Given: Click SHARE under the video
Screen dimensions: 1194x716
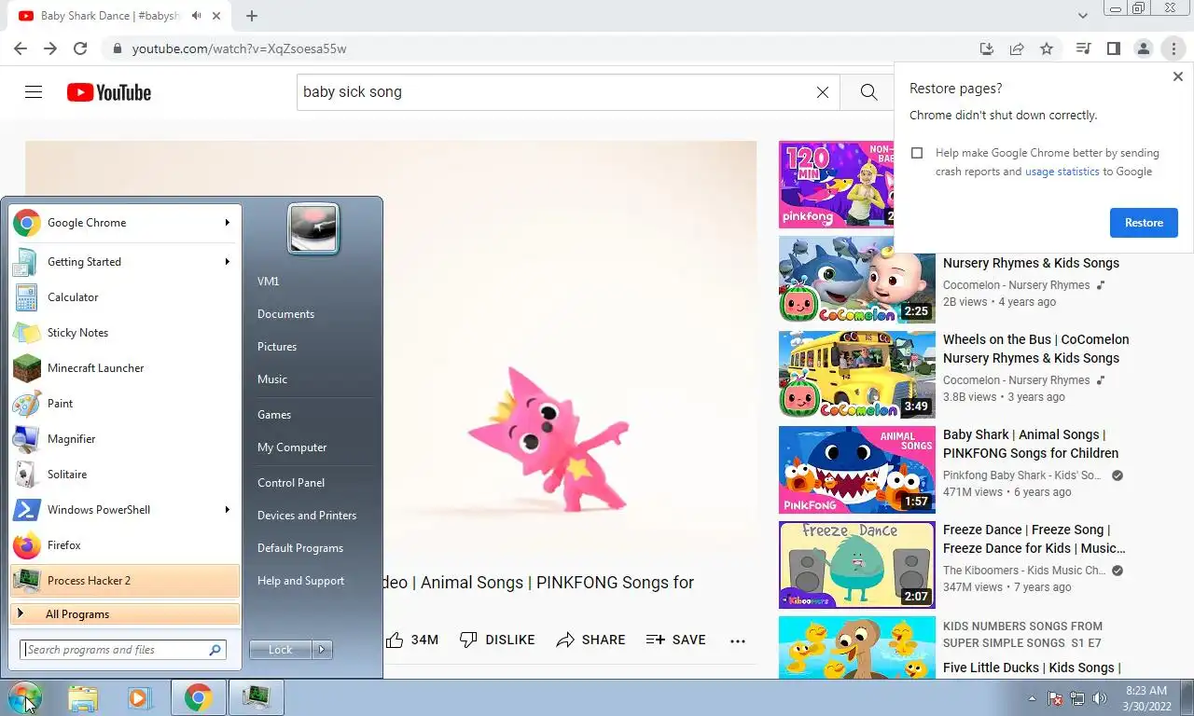Looking at the screenshot, I should (591, 640).
